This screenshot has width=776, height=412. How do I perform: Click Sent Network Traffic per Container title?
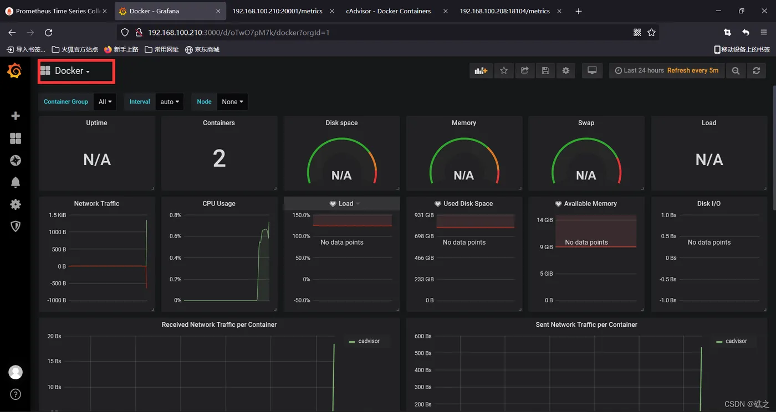click(x=586, y=325)
